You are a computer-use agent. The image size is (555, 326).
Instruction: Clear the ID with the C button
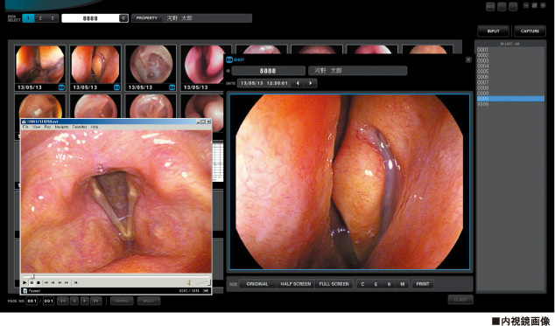(x=123, y=18)
